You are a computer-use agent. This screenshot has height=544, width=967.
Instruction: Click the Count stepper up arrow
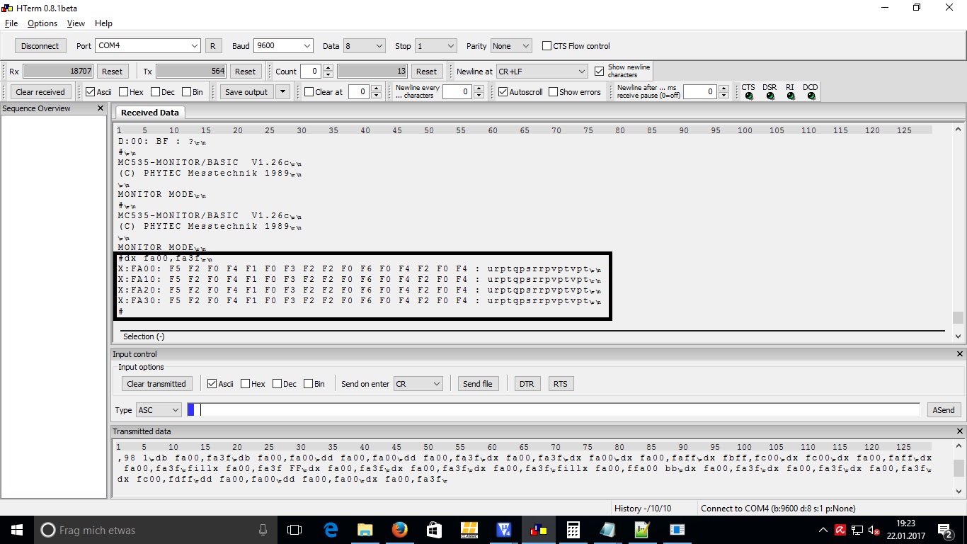coord(328,68)
